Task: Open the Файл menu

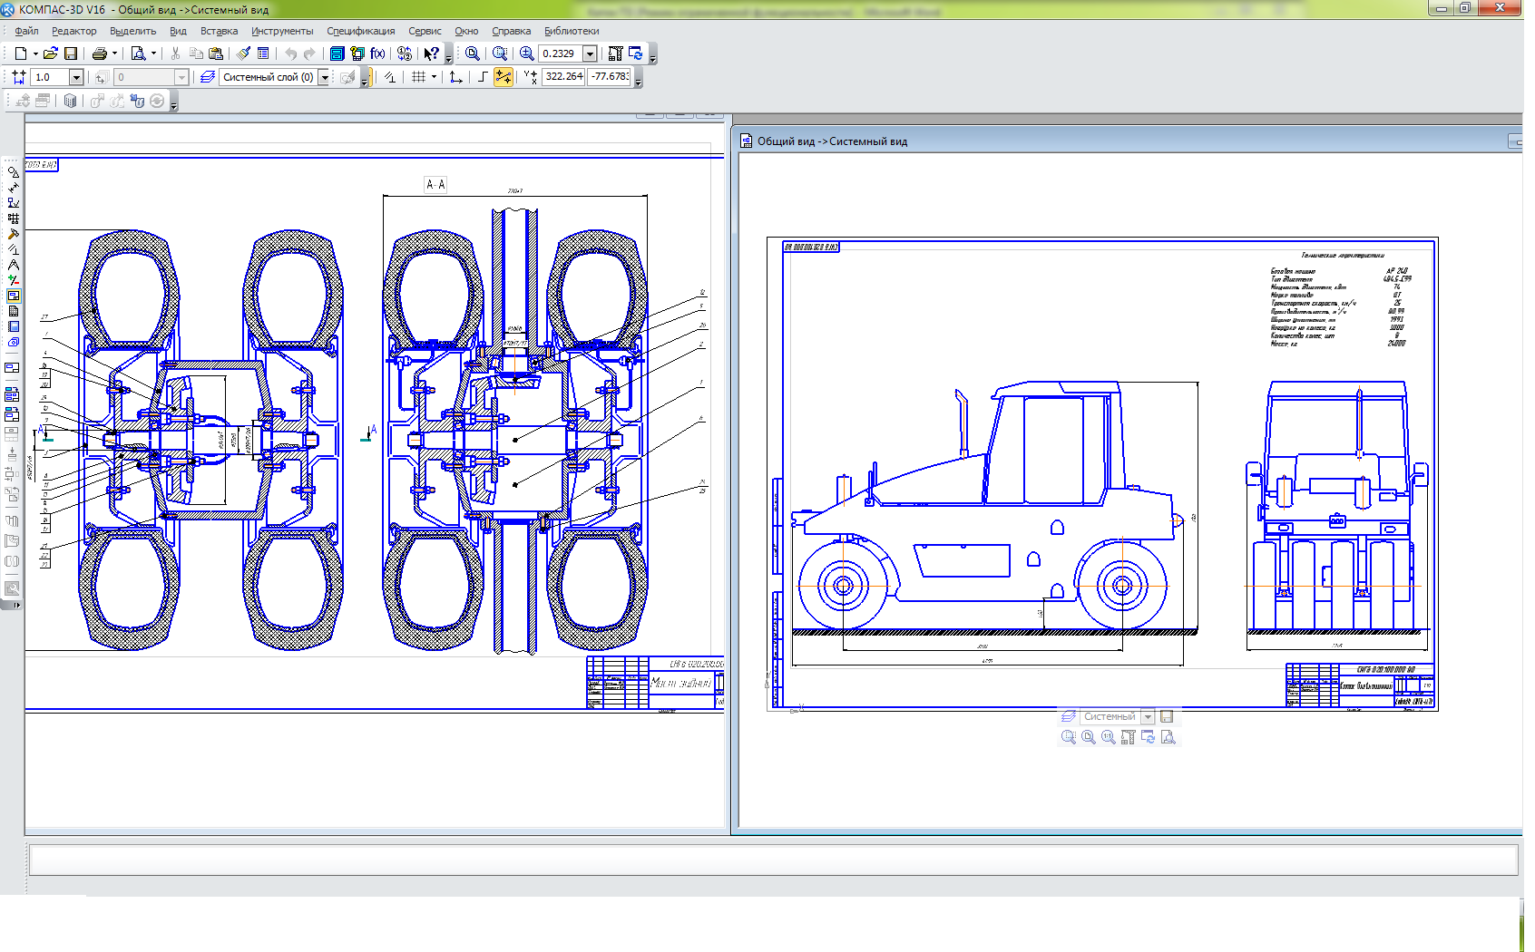Action: tap(26, 31)
